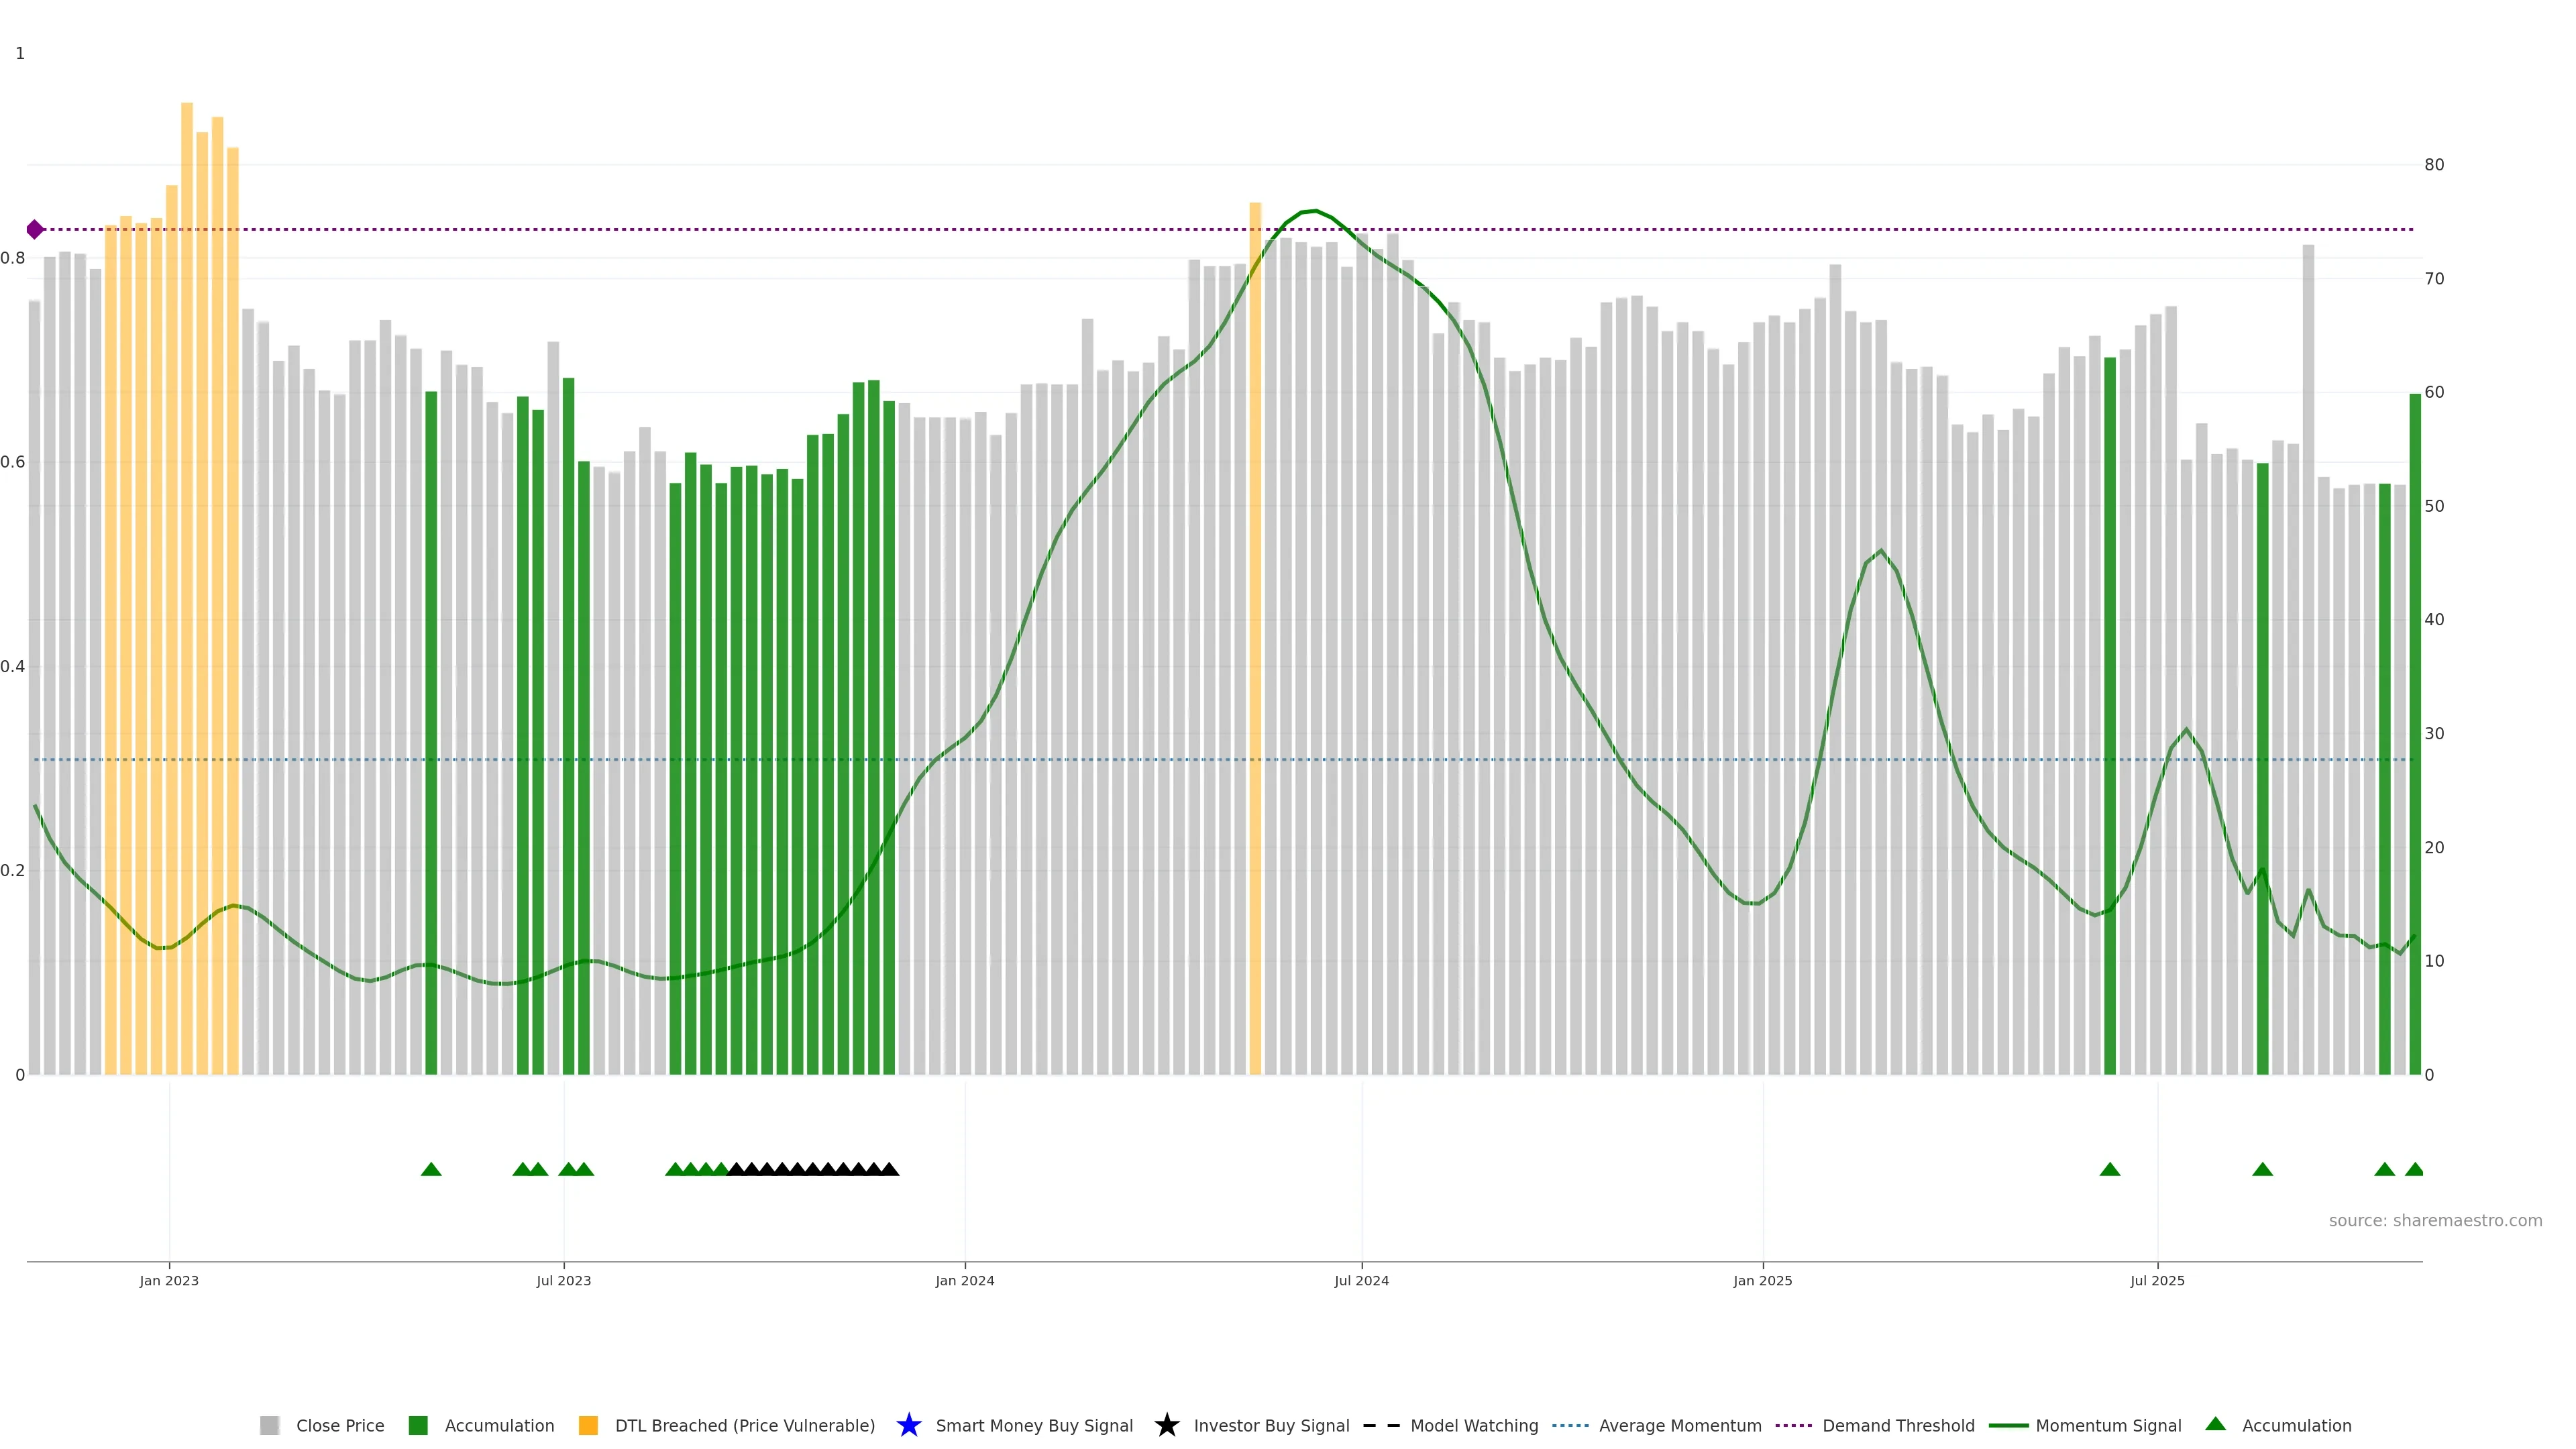Click the lone orange bar near mid-2024
This screenshot has width=2576, height=1449.
[1255, 640]
